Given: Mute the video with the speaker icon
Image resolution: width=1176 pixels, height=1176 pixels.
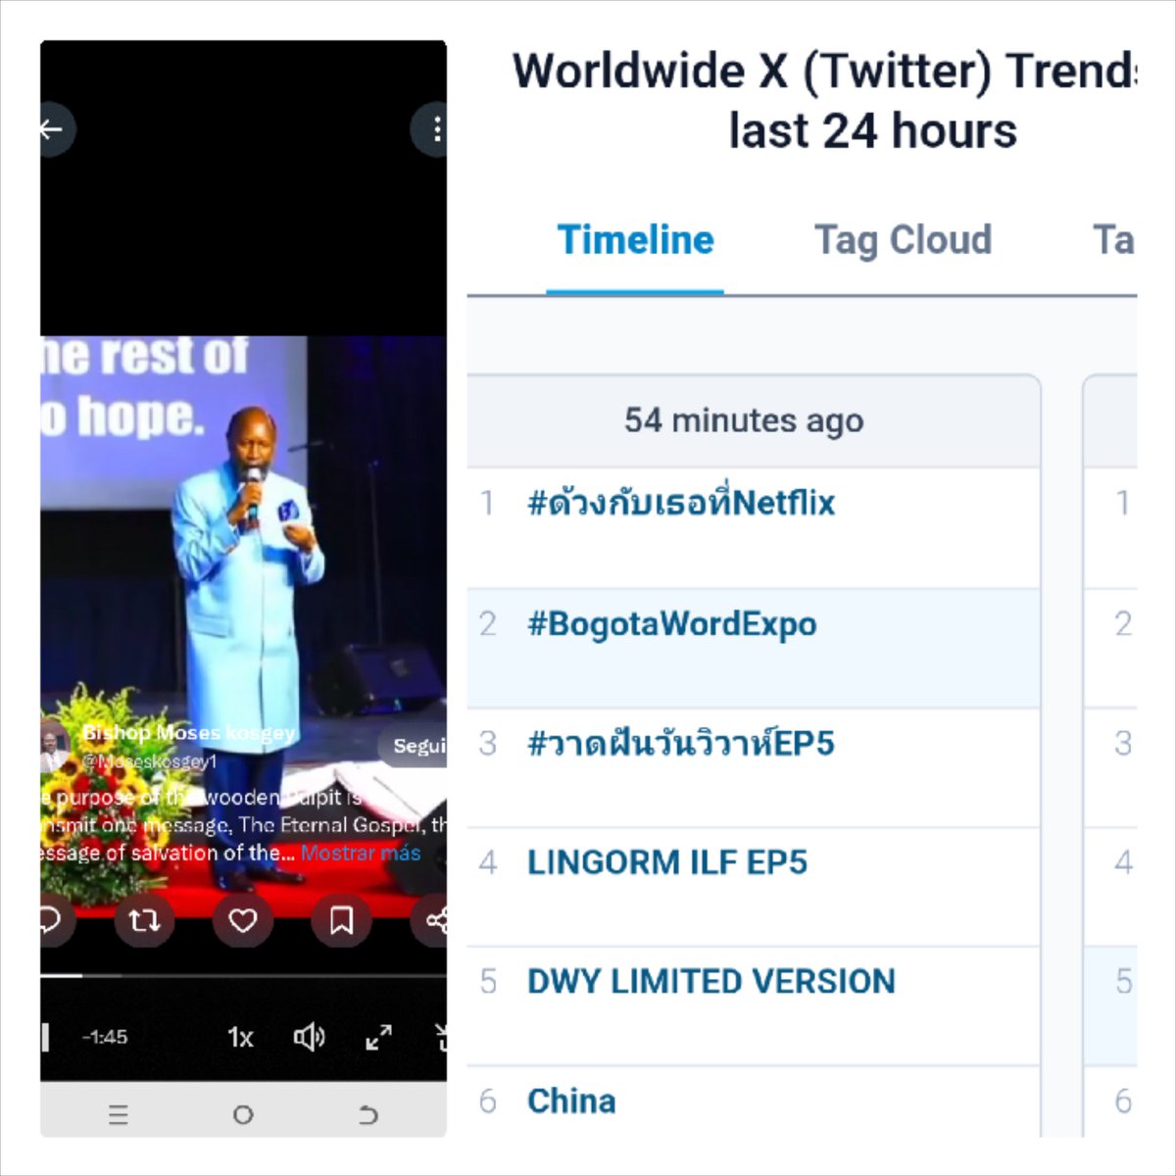Looking at the screenshot, I should point(309,1037).
